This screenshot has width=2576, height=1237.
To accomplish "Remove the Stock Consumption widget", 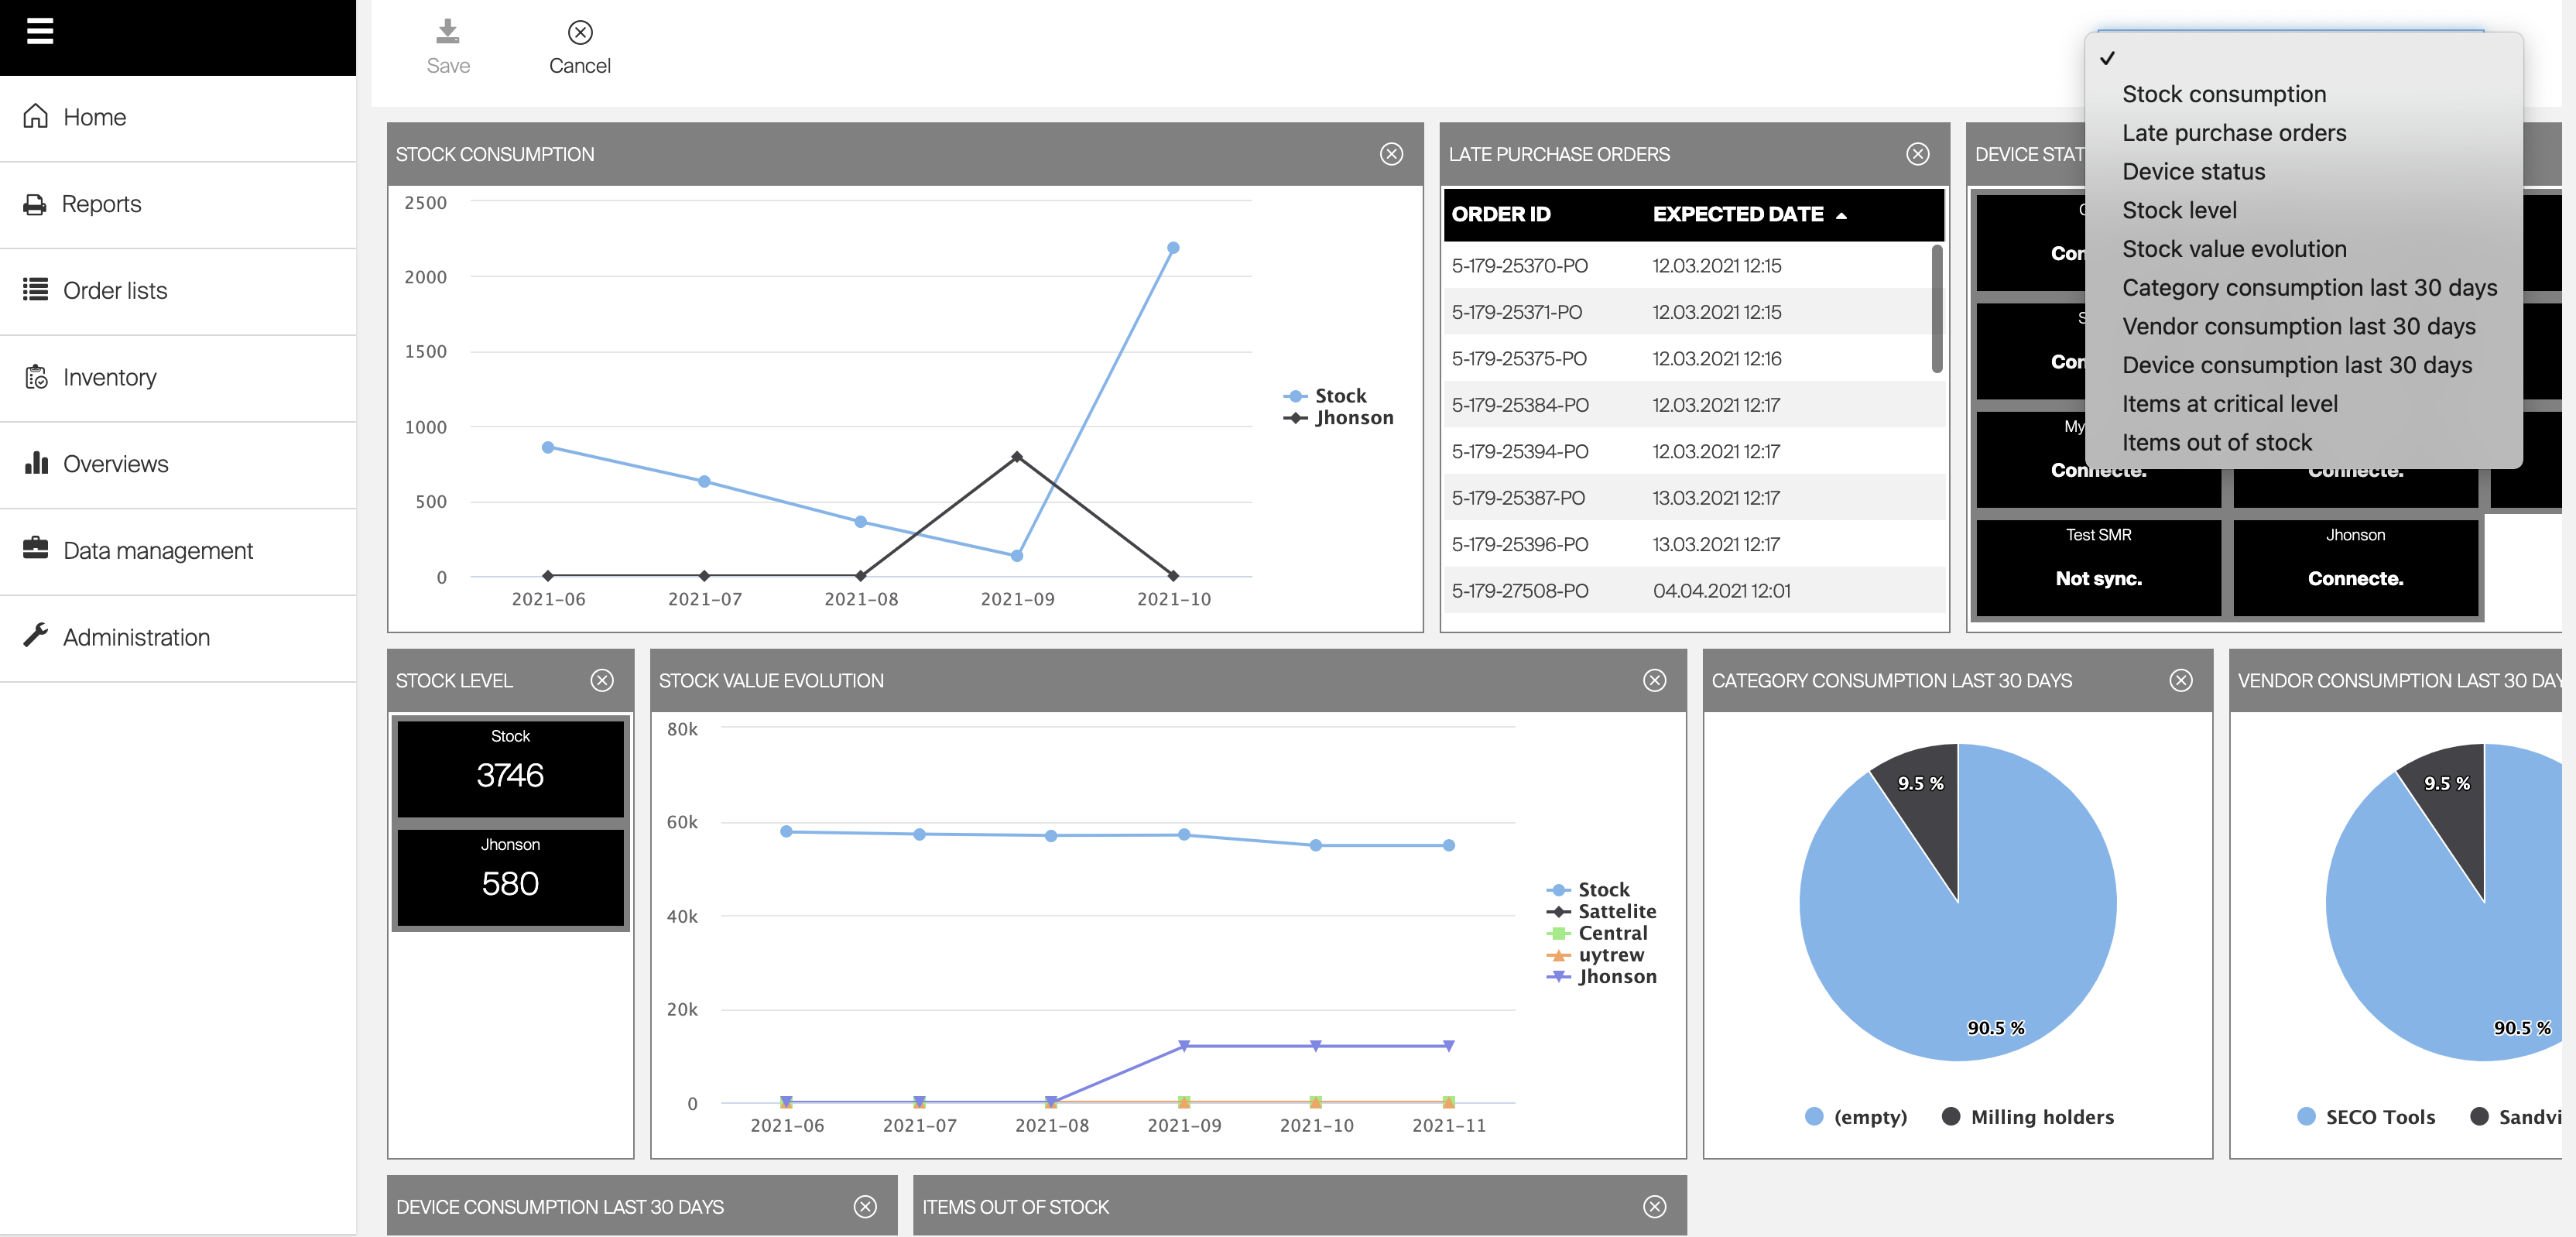I will pyautogui.click(x=1391, y=154).
